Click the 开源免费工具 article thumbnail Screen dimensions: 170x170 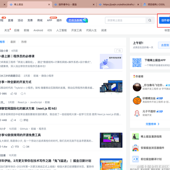point(111,140)
